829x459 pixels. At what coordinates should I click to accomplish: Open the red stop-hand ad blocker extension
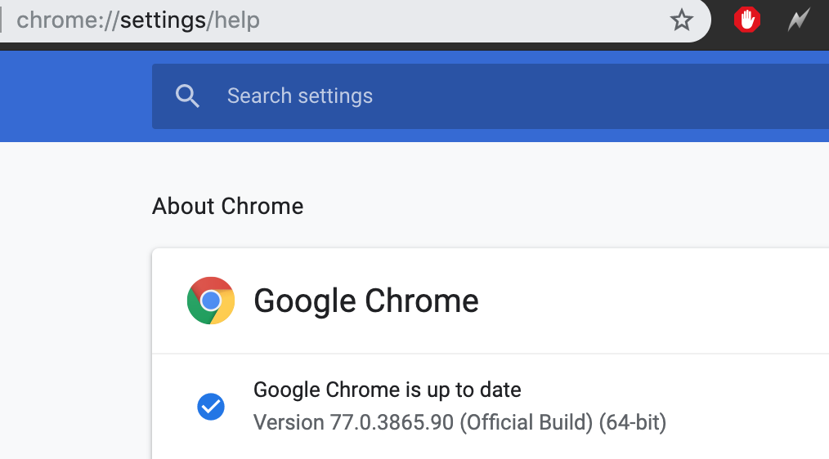pyautogui.click(x=746, y=20)
